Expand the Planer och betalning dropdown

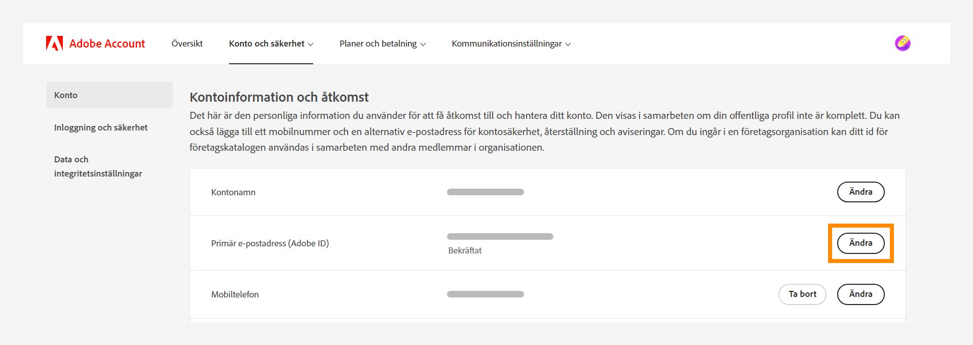(423, 44)
